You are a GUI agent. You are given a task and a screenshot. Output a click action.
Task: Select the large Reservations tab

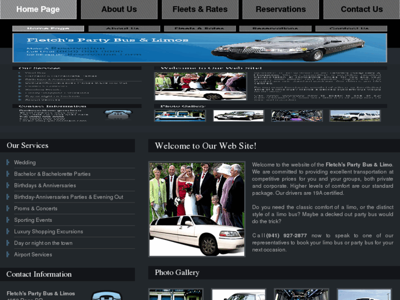[281, 9]
